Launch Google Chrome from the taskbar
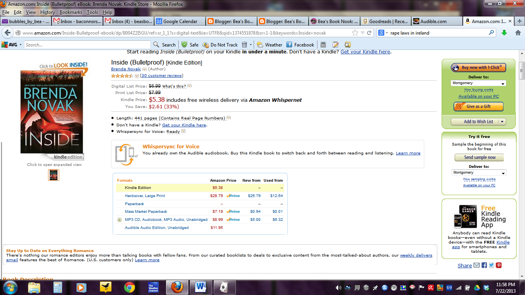Viewport: 525px width, 295px height. click(x=130, y=287)
